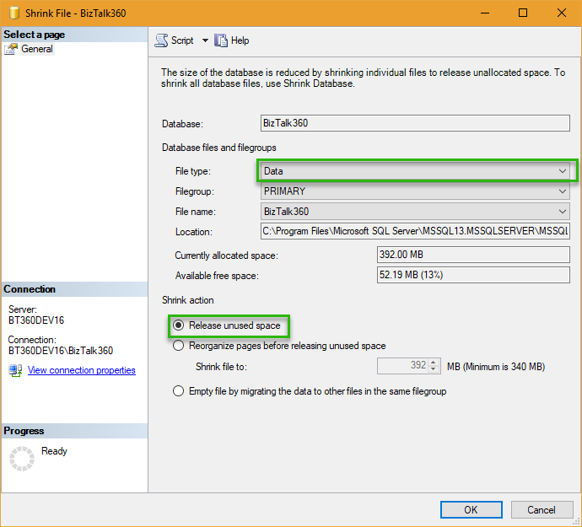
Task: Click the General page icon
Action: pyautogui.click(x=11, y=49)
